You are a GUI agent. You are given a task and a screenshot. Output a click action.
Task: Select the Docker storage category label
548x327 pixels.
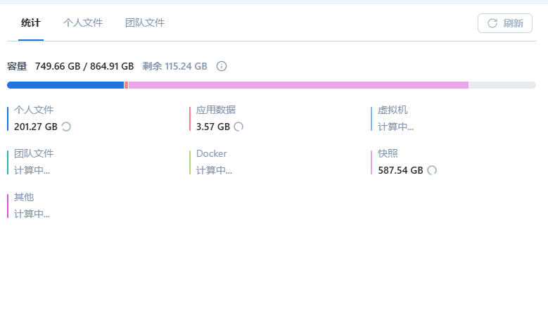point(212,153)
